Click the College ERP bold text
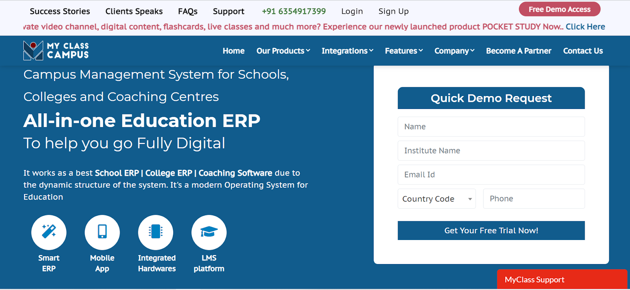630x290 pixels. [169, 173]
